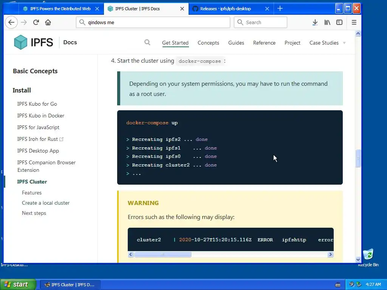The height and width of the screenshot is (290, 387).
Task: Click the 4:27 AM system clock
Action: pos(373,284)
